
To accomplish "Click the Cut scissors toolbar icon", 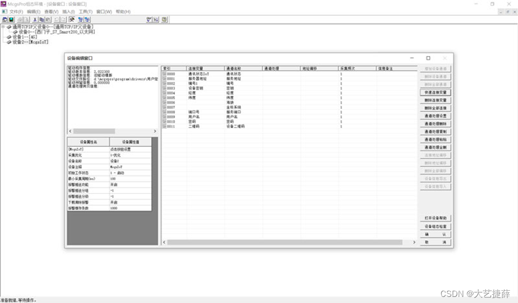I will (35, 20).
